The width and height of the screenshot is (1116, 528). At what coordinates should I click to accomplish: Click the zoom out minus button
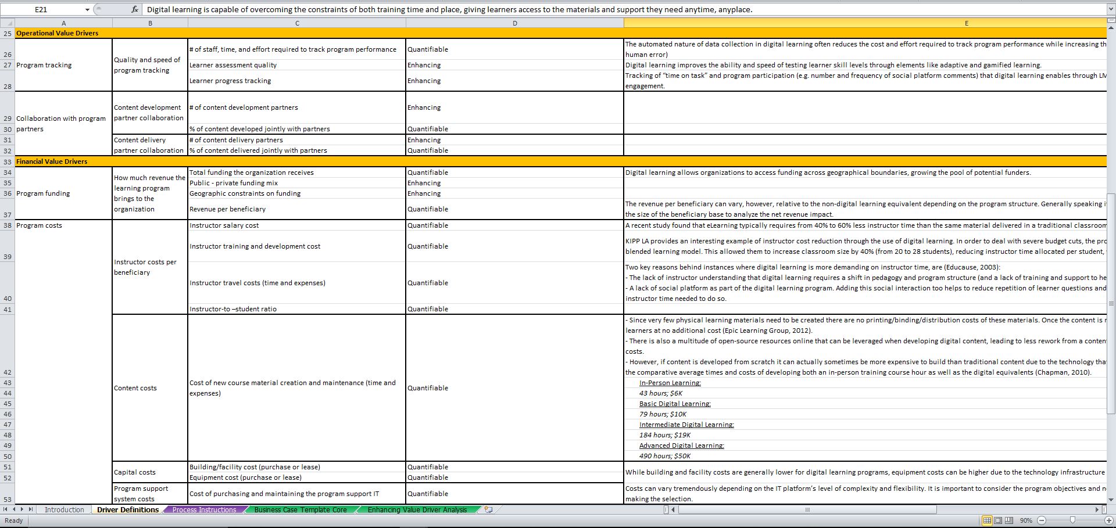tap(1041, 520)
